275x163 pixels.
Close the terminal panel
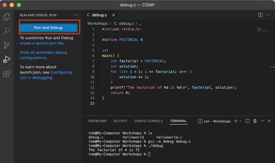(269, 121)
